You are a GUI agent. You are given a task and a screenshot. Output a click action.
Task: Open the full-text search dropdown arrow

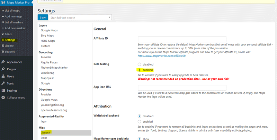(x=109, y=17)
